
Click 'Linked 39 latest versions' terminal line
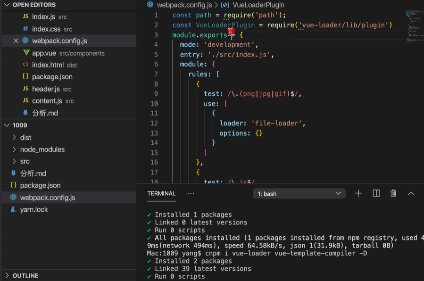tap(203, 269)
